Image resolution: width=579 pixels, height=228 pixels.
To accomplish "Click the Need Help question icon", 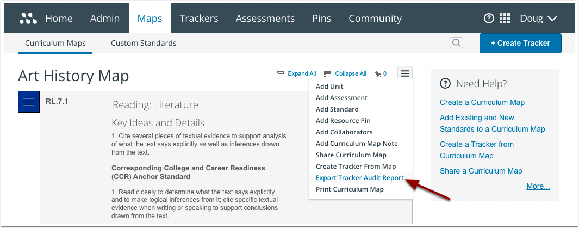I will click(446, 83).
